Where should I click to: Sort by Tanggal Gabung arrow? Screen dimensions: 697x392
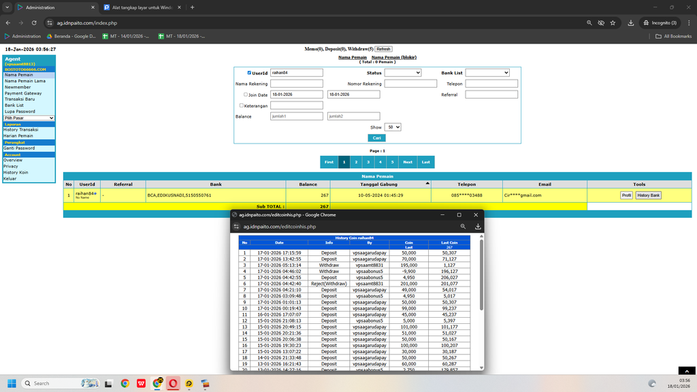[x=427, y=183]
